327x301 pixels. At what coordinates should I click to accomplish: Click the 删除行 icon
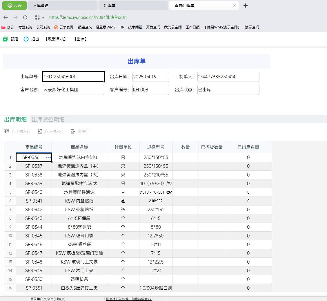[x=73, y=131]
